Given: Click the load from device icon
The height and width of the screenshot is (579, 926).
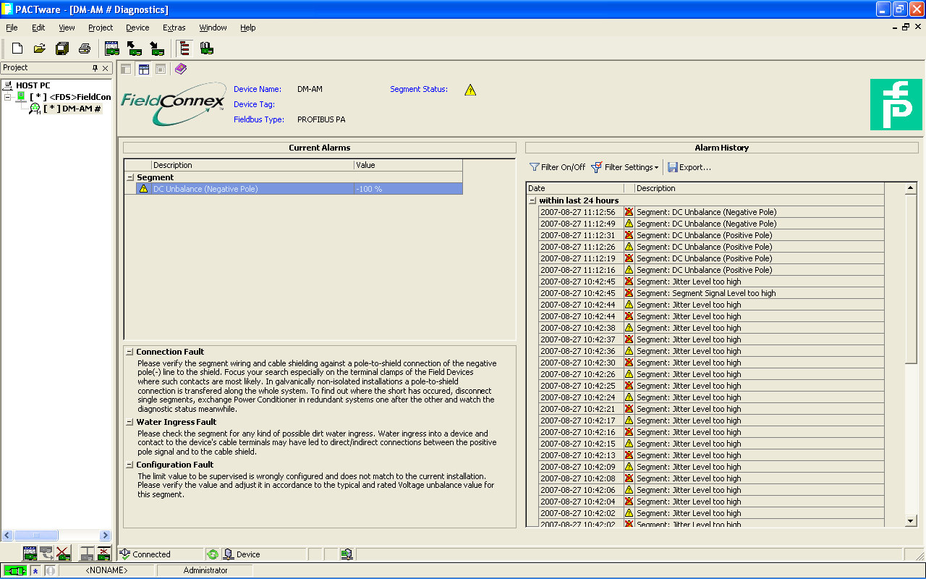Looking at the screenshot, I should [134, 48].
